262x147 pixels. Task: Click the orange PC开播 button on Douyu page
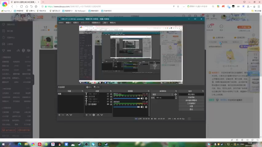point(244,27)
